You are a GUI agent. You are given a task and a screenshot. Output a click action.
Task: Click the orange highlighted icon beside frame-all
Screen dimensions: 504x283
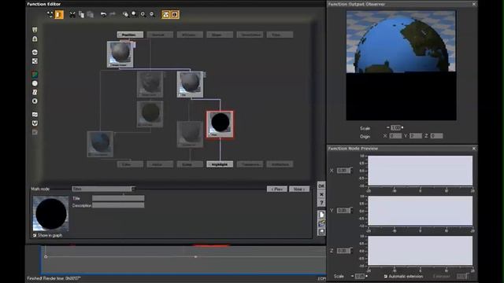pos(59,14)
